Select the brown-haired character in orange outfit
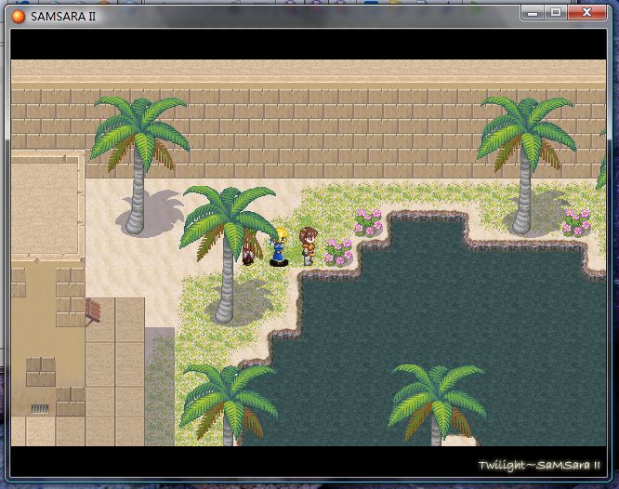619x489 pixels. [308, 245]
